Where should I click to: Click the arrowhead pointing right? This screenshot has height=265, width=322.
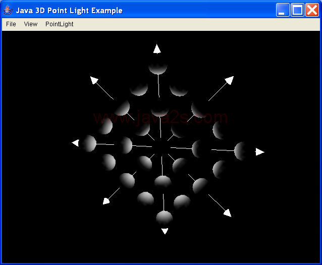259,152
